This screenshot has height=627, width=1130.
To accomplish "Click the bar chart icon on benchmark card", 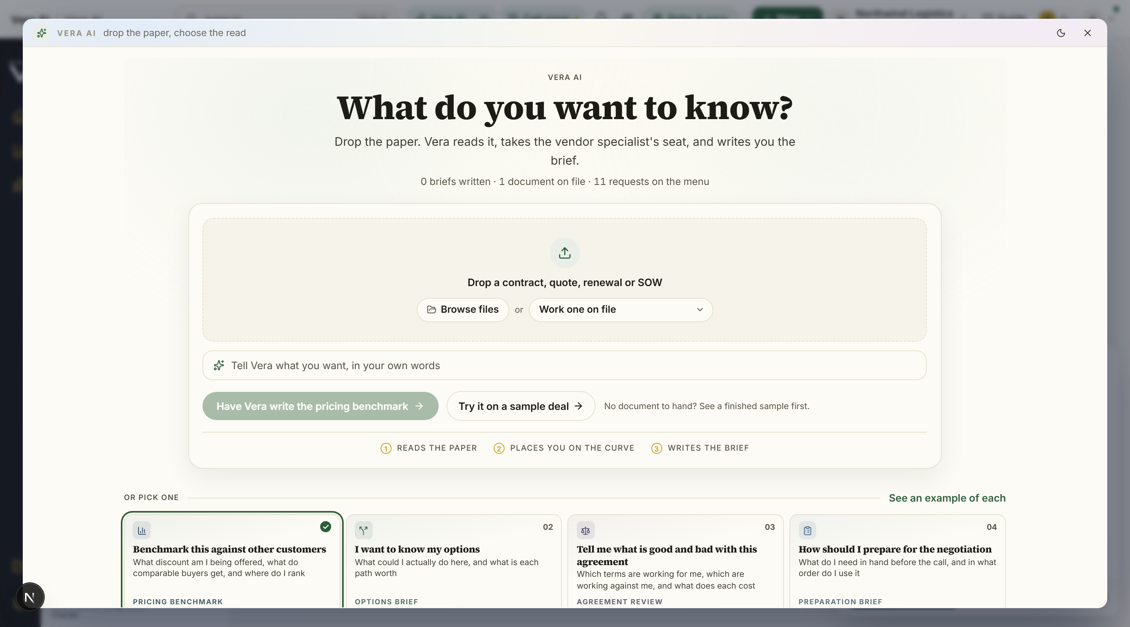I will 142,531.
